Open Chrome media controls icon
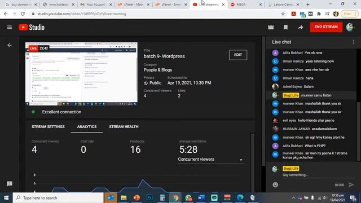 coord(327,14)
